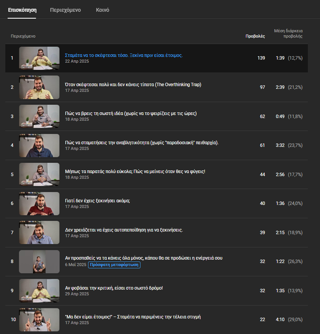
Task: Click thumbnail of video ranked 6
Action: click(x=39, y=204)
